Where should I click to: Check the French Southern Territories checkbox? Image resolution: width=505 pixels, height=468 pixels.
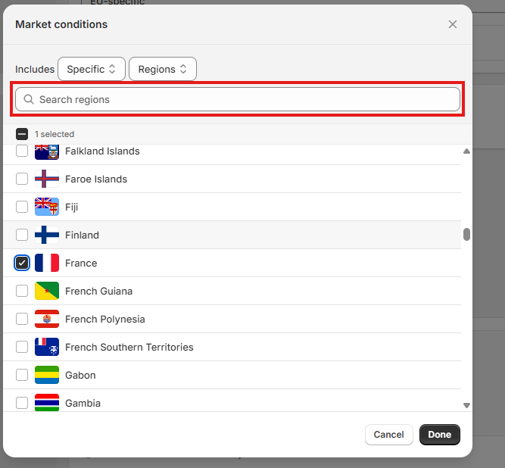click(22, 347)
